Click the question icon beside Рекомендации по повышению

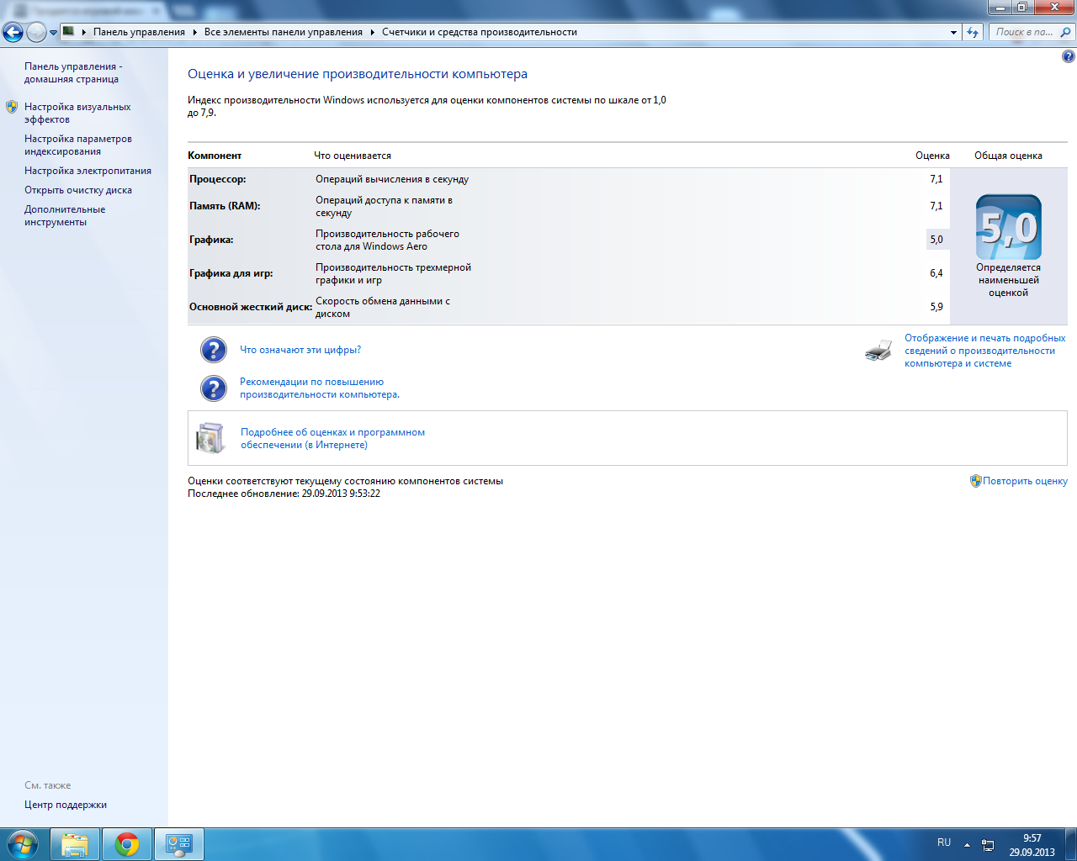coord(214,388)
